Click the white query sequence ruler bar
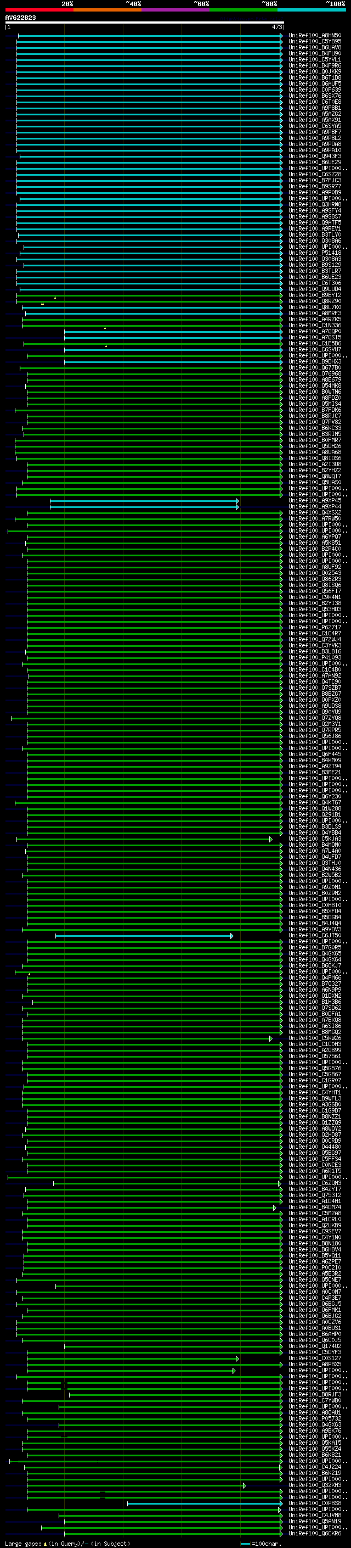Viewport: 351px width, 1548px height. (x=145, y=22)
